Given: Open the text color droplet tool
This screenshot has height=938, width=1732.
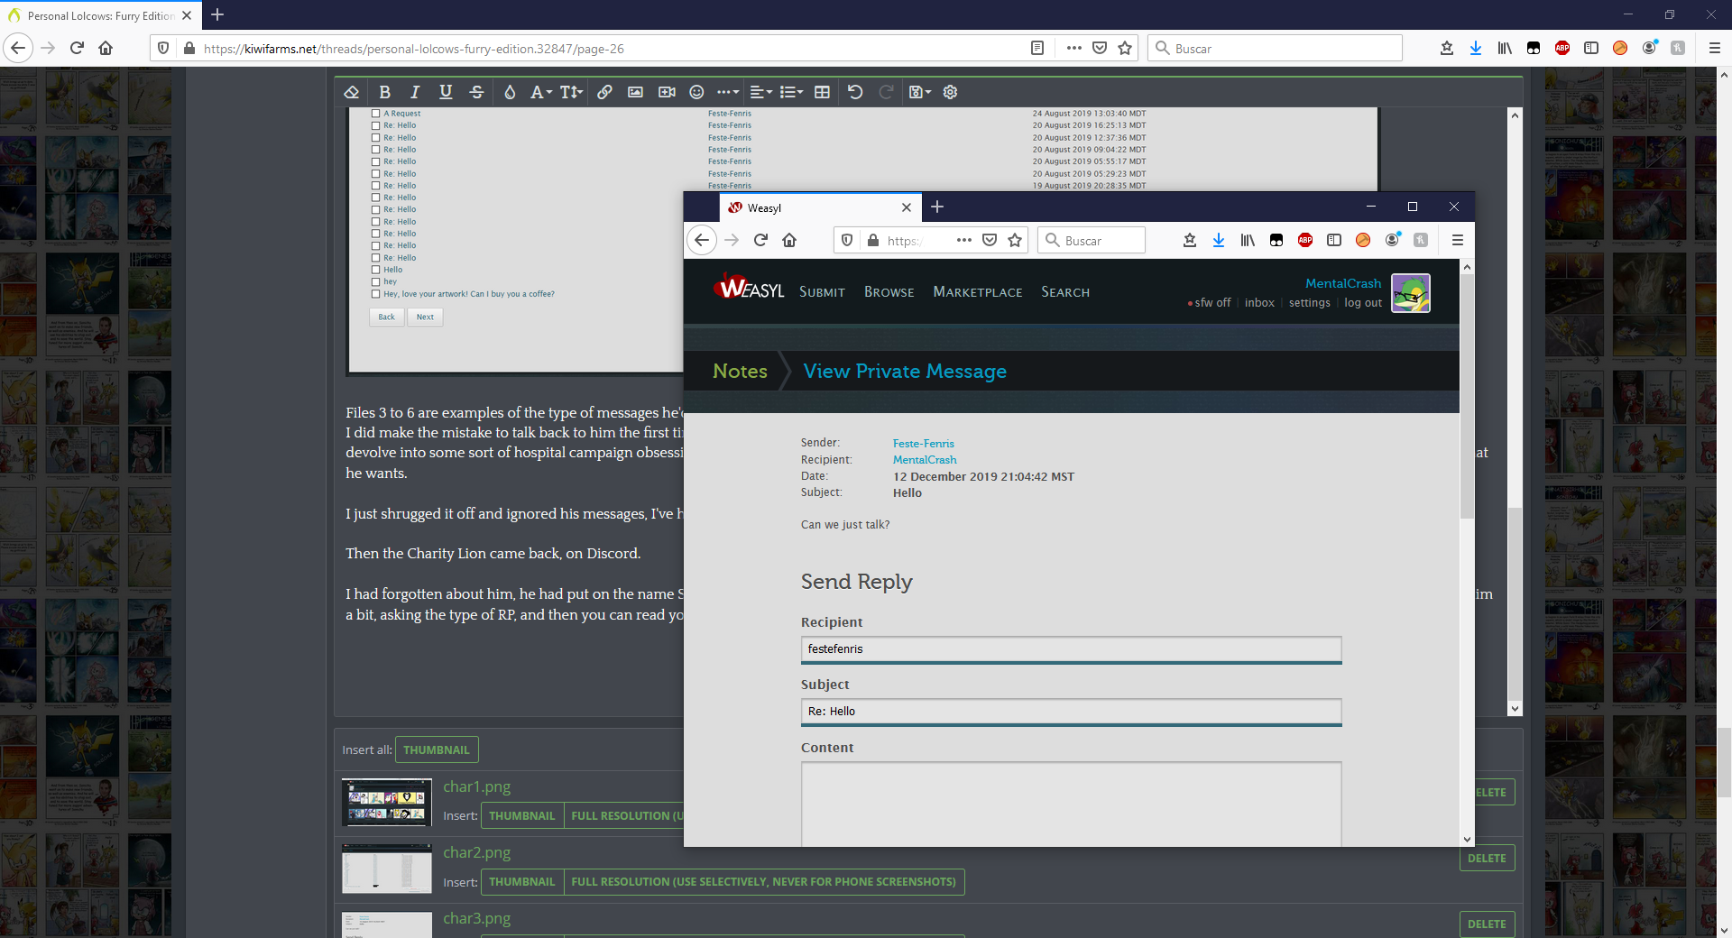Looking at the screenshot, I should coord(510,92).
